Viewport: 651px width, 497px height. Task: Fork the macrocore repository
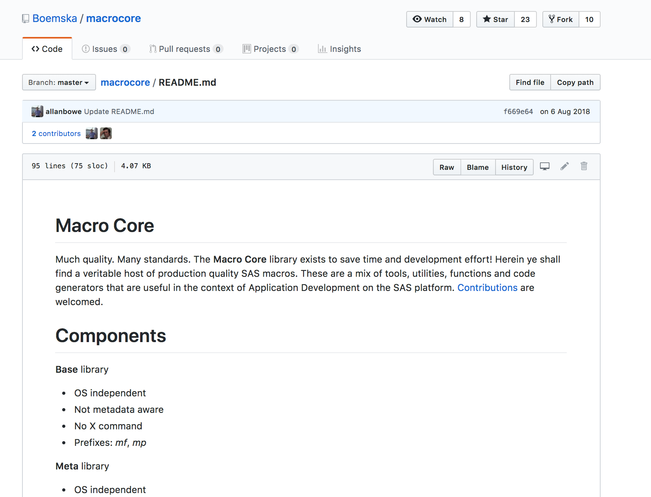coord(561,19)
